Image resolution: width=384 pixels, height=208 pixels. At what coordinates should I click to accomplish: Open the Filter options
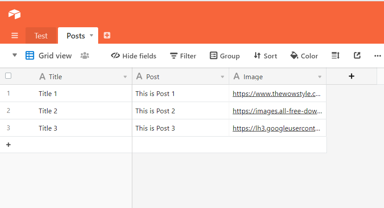(x=183, y=56)
